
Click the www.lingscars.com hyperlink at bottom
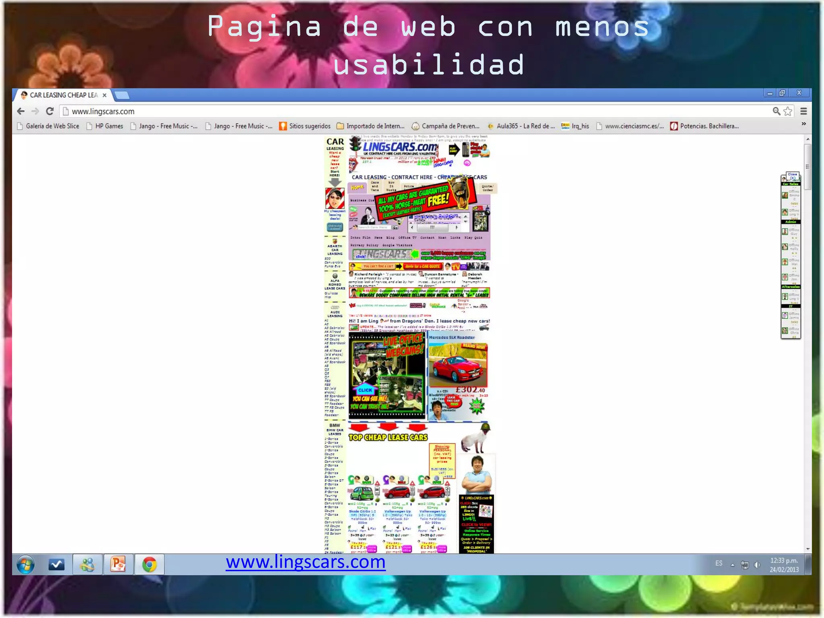(305, 562)
